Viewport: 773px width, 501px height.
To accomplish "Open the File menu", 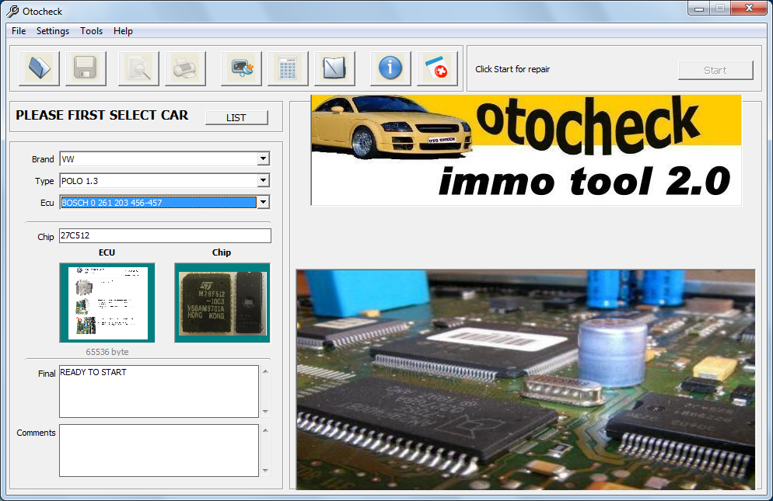I will point(19,31).
